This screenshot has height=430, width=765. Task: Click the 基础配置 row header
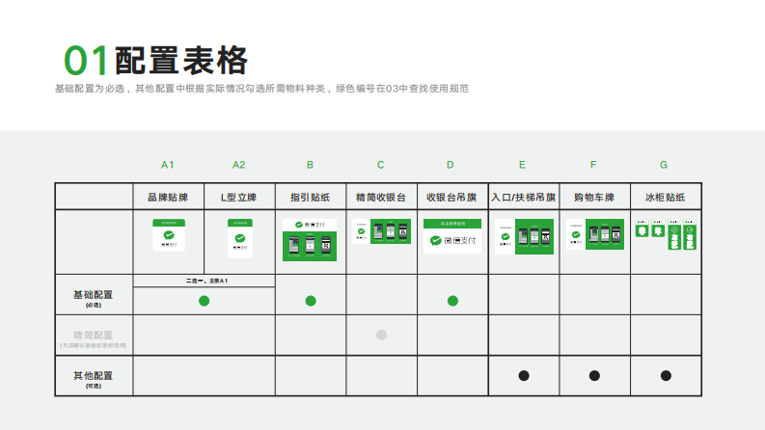coord(94,297)
